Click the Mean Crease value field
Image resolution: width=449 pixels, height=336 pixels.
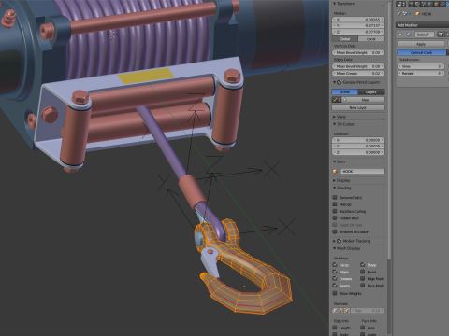pos(358,74)
